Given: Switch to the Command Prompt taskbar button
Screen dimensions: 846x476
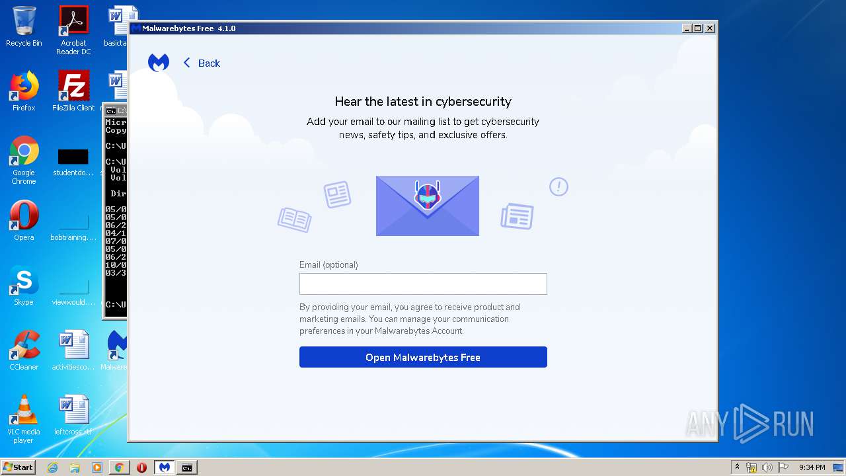Looking at the screenshot, I should click(x=187, y=467).
